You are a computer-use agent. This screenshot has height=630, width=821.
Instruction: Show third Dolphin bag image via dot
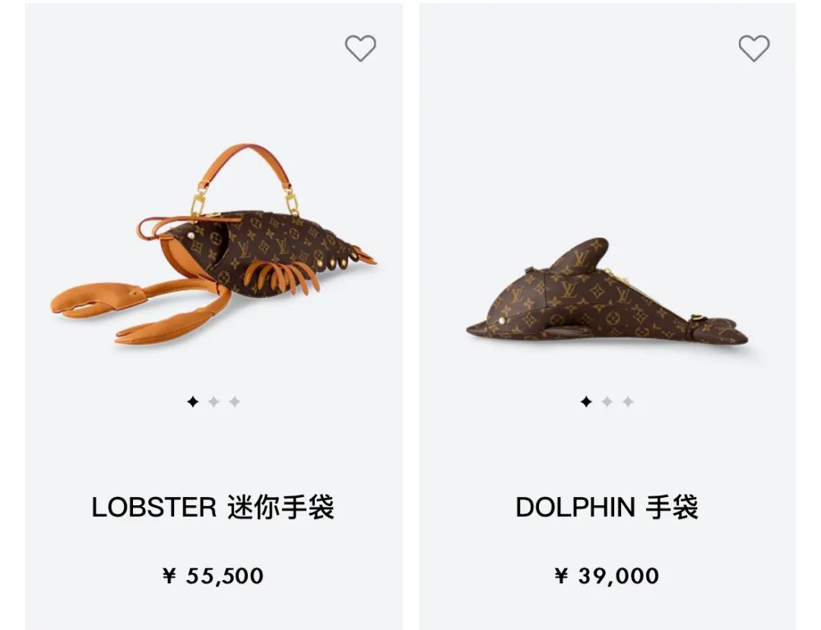pos(629,402)
